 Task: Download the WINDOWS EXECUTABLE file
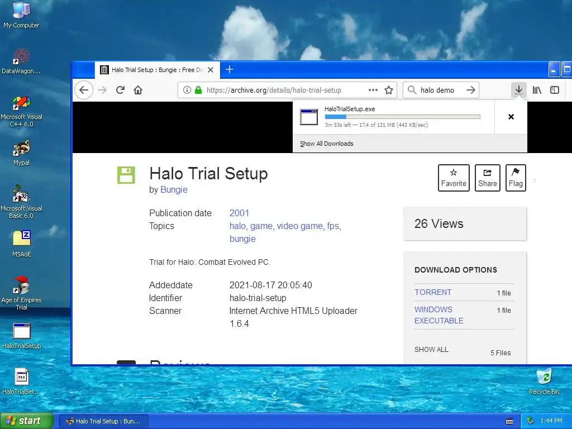(439, 315)
